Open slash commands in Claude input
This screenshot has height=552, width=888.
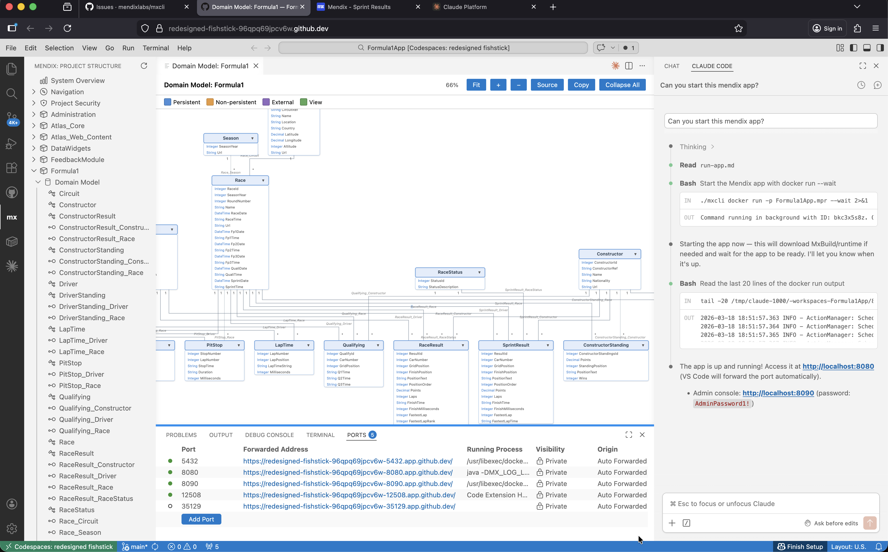[686, 523]
